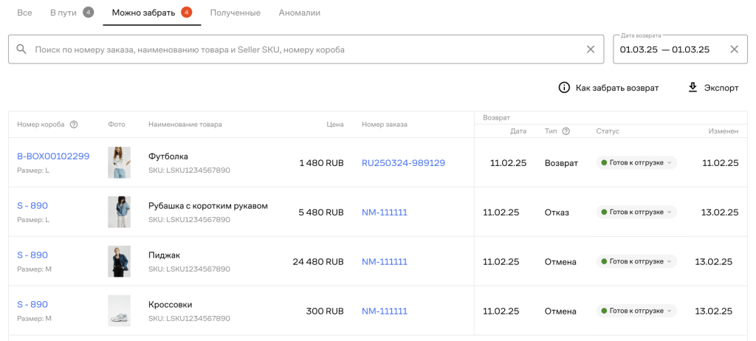Click the Дата column header
756x341 pixels.
click(518, 131)
